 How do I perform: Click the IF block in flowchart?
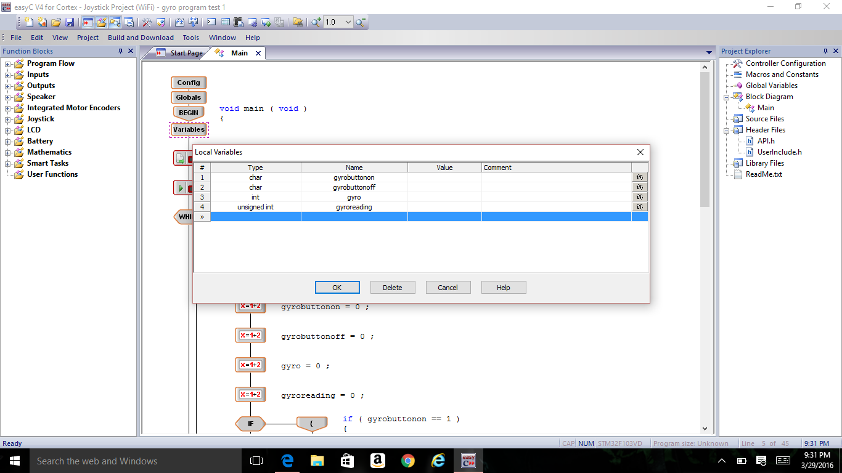point(250,424)
